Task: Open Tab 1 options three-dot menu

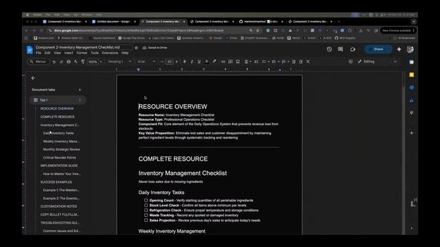Action: pos(80,100)
